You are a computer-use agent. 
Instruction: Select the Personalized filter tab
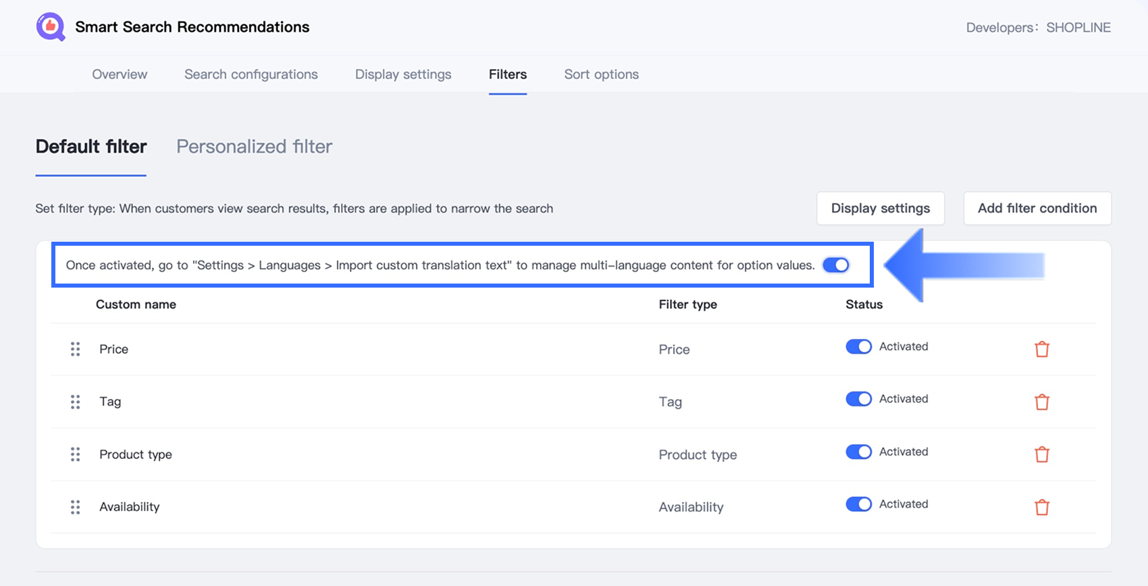pos(254,146)
